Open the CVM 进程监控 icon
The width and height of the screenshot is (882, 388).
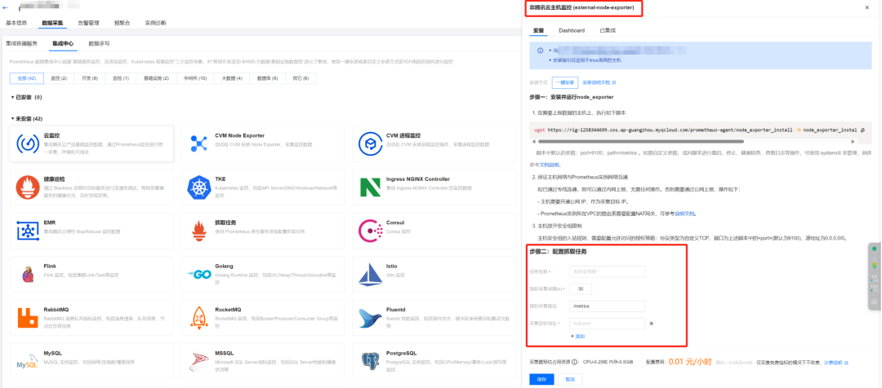point(370,143)
